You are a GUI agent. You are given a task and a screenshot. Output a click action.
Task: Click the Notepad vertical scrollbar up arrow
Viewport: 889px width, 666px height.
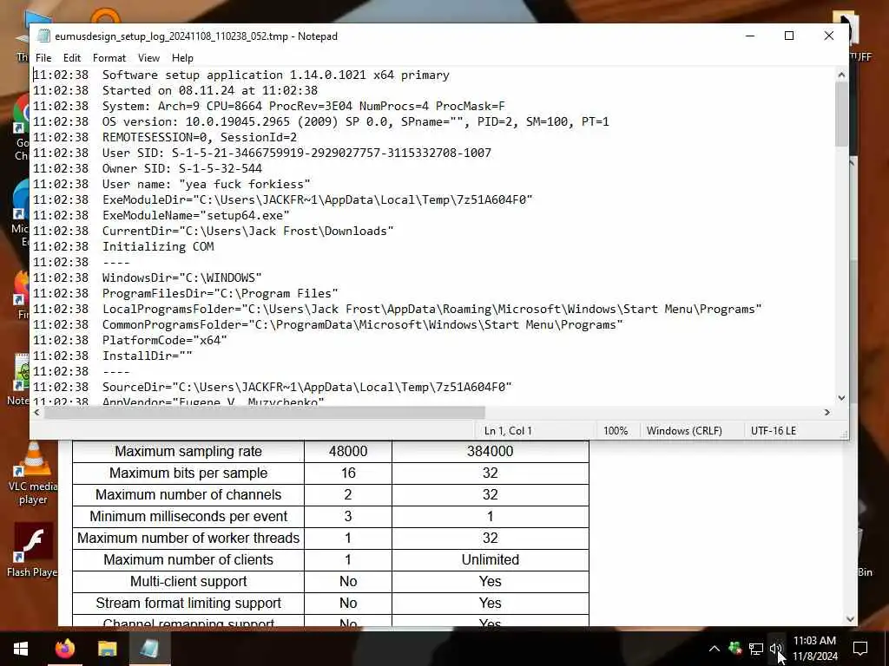(x=841, y=75)
